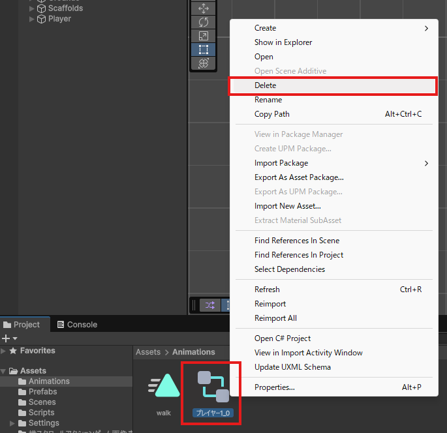Screen dimensions: 447x433
Task: Choose Refresh in the context menu
Action: coord(334,290)
